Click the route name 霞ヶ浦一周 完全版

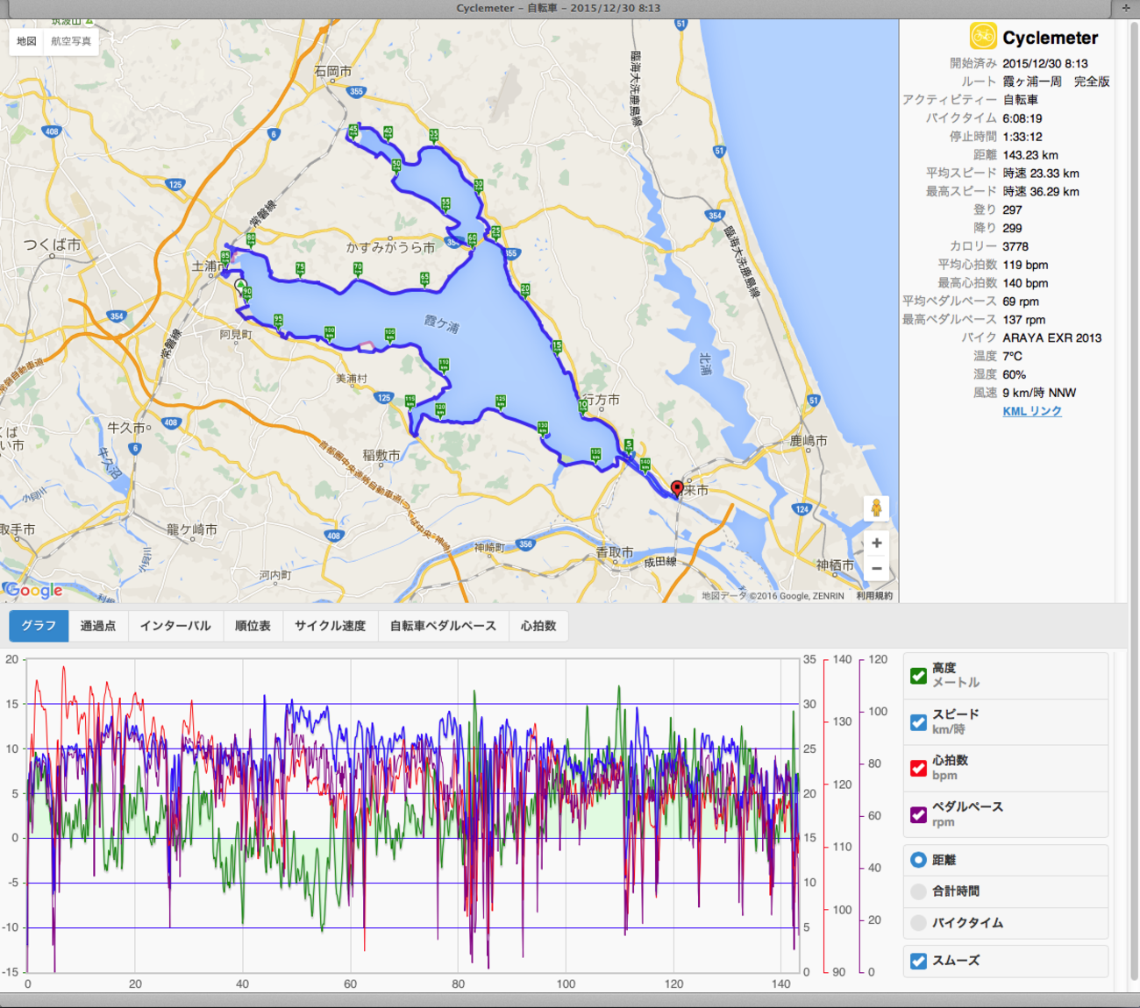pos(1056,82)
